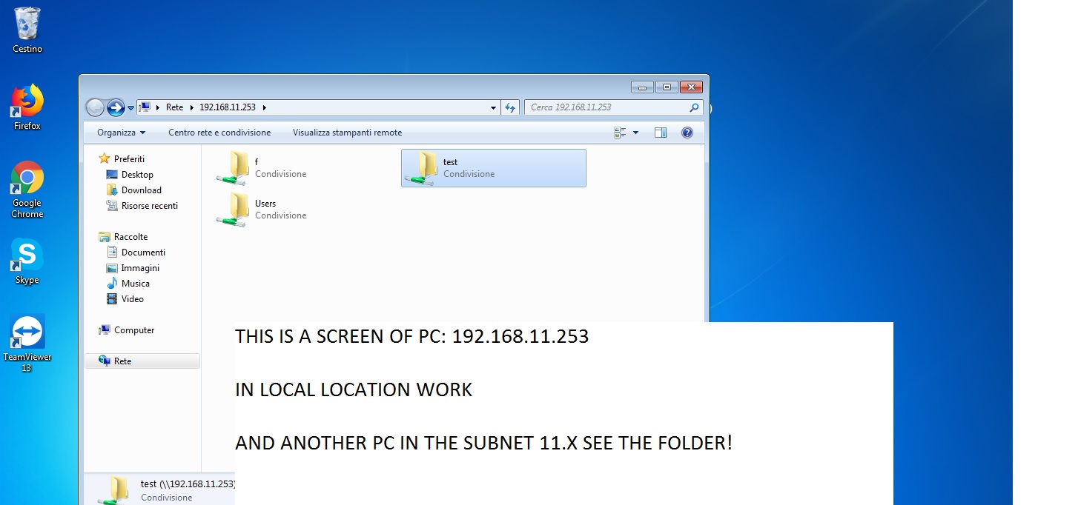Select the Users shared folder
Screen dimensions: 1081x505
265,209
